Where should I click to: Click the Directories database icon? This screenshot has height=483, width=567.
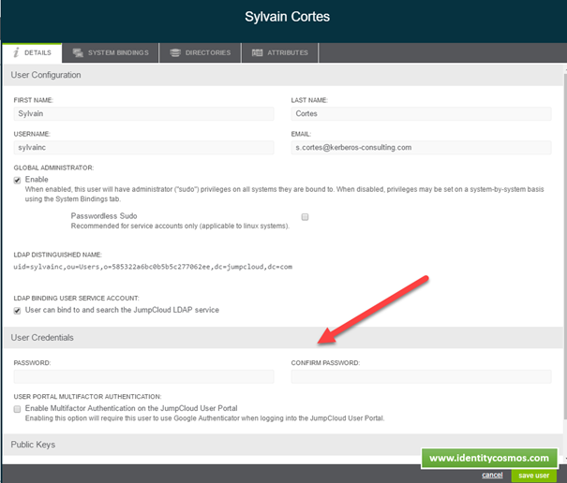click(175, 52)
